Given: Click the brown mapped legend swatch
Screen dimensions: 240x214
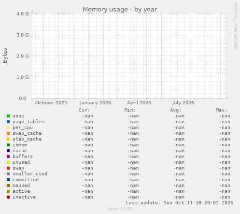Looking at the screenshot, I should click(x=8, y=185).
